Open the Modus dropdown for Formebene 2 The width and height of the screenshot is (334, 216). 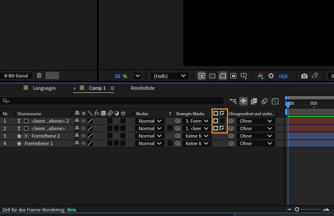click(150, 136)
